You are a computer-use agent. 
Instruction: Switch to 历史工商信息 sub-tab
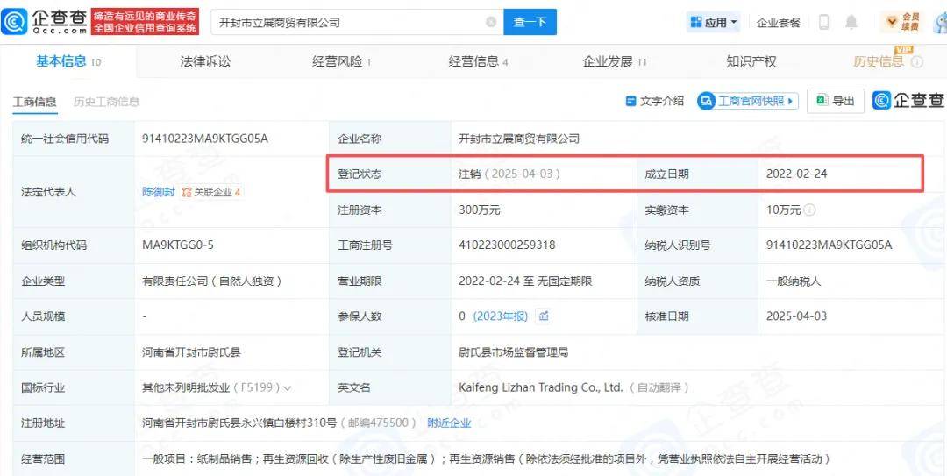pyautogui.click(x=106, y=102)
